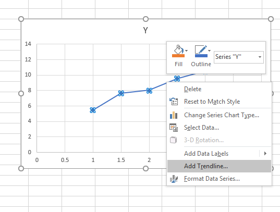Click the top-right chart resize handle
The width and height of the screenshot is (280, 212).
(x=271, y=19)
